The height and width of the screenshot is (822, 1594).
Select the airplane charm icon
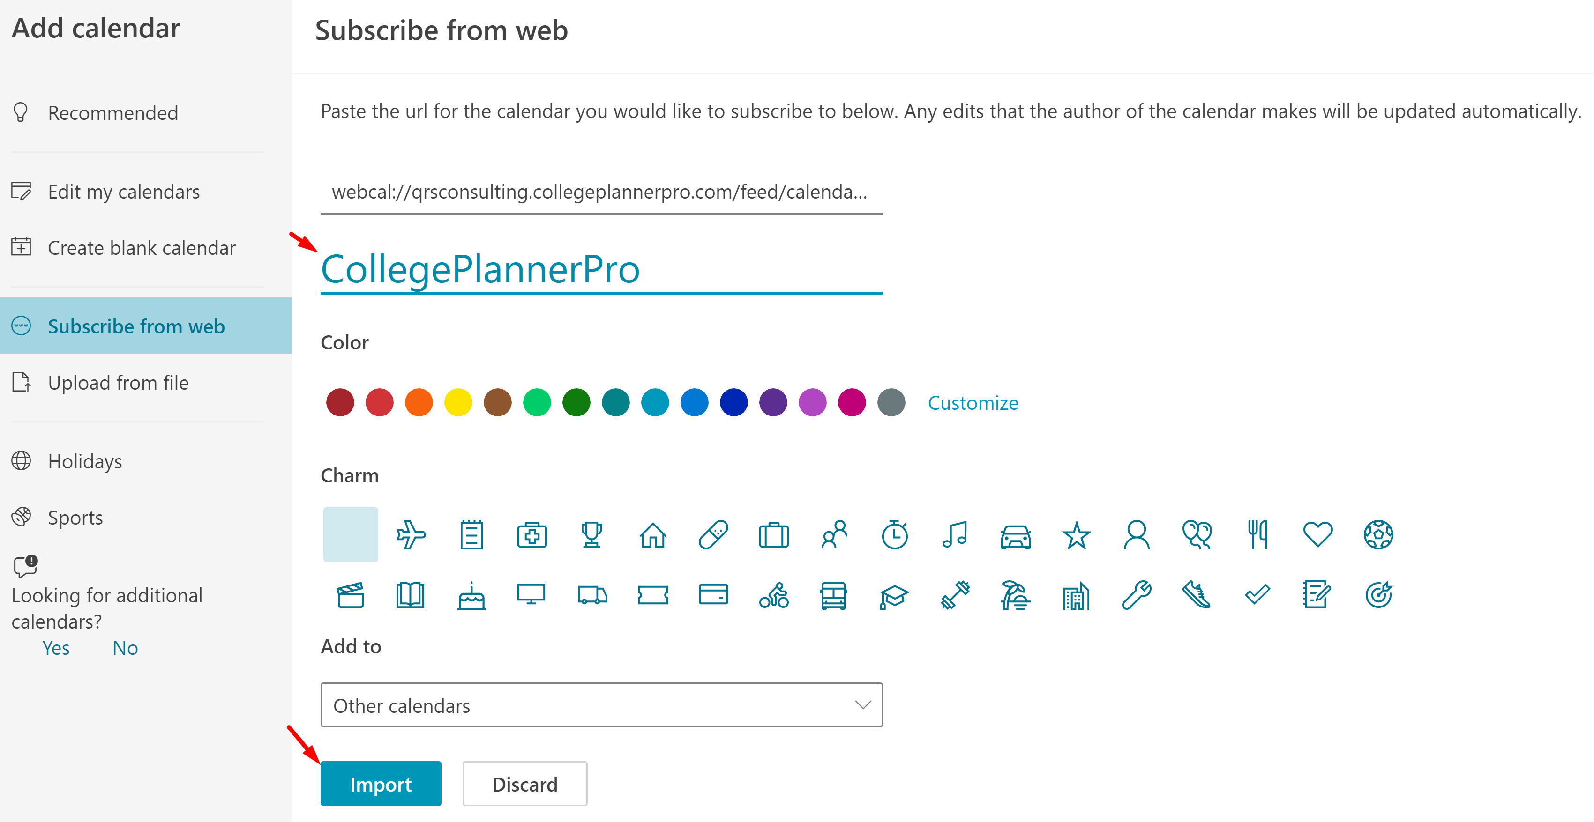click(411, 534)
